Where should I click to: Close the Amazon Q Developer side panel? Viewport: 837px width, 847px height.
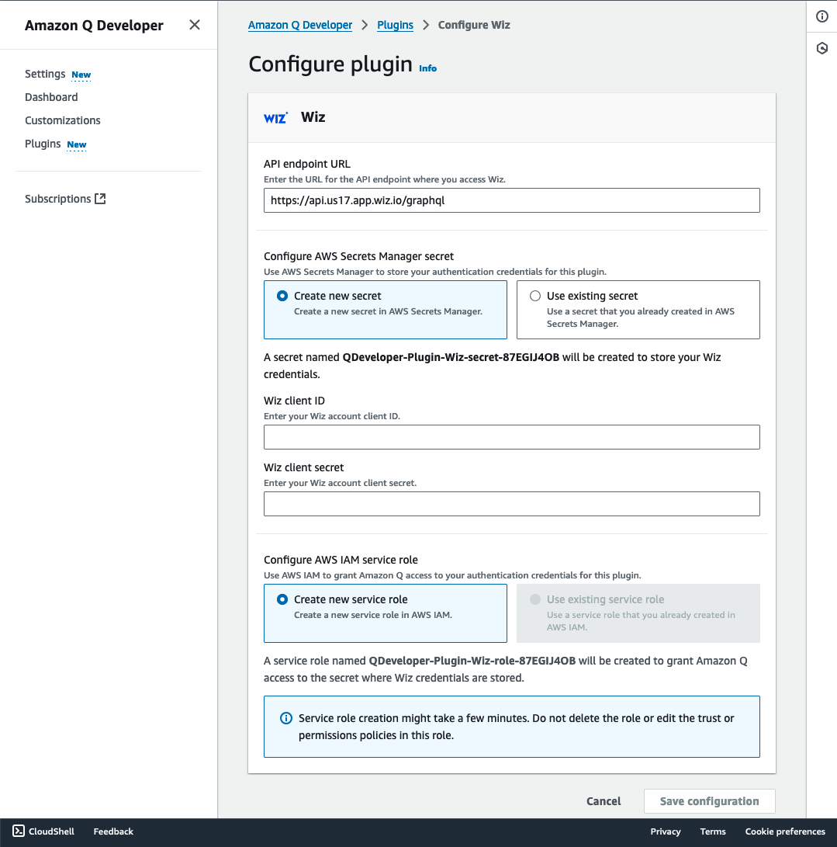click(x=195, y=25)
